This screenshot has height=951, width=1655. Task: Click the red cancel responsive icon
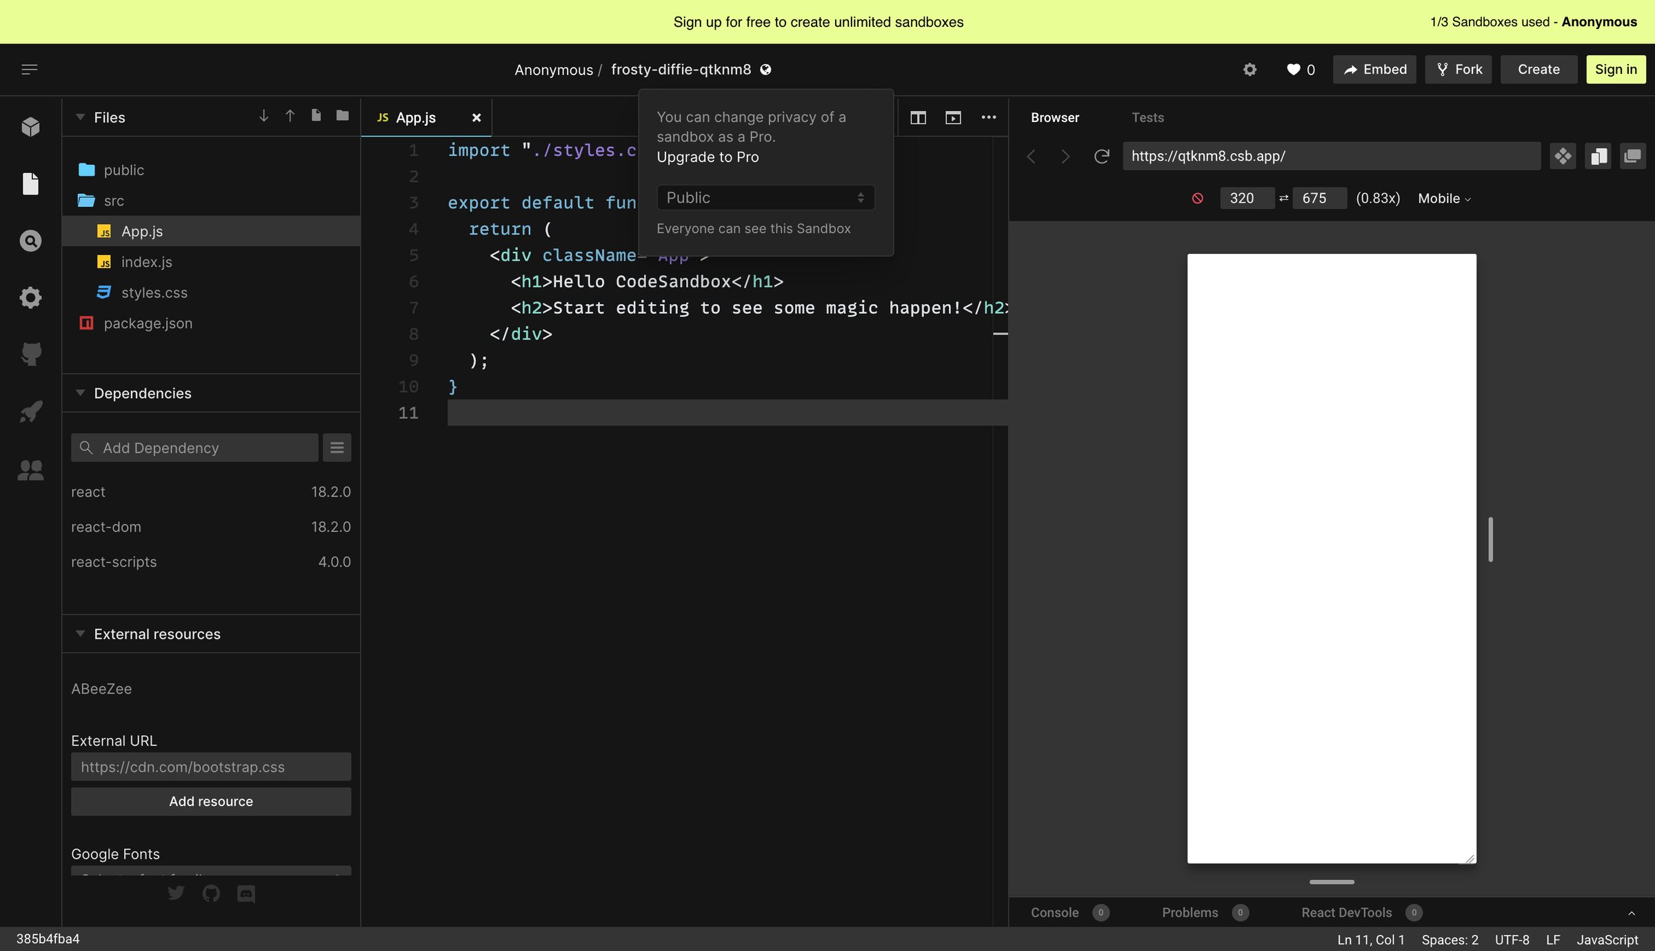click(x=1197, y=198)
